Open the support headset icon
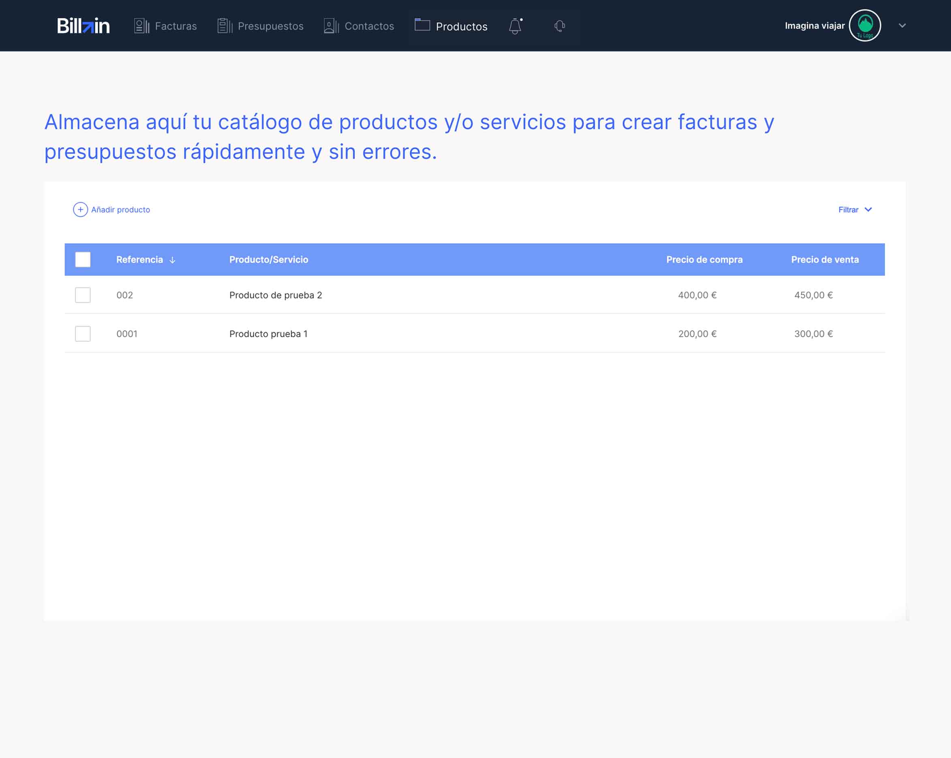 pos(560,26)
